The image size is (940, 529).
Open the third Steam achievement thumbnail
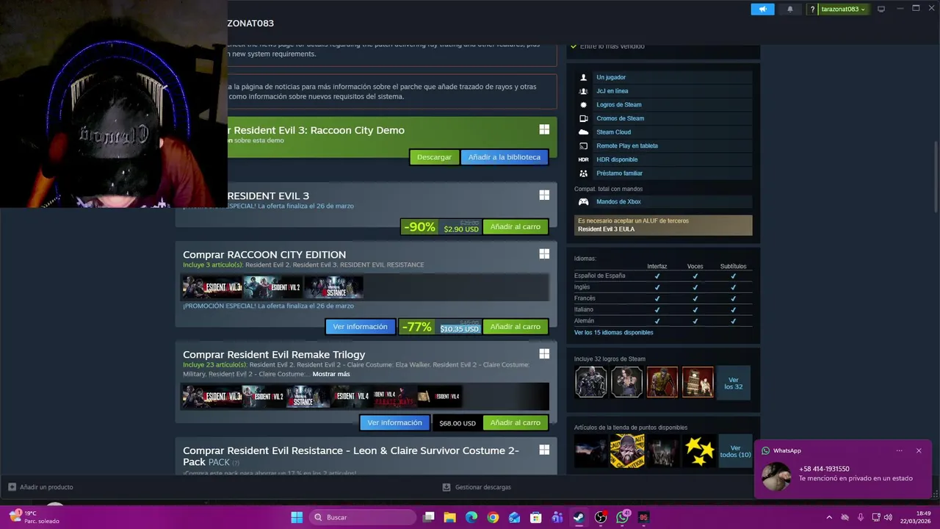pos(662,382)
